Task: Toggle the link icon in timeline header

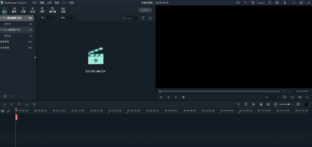Action: (x=9, y=111)
